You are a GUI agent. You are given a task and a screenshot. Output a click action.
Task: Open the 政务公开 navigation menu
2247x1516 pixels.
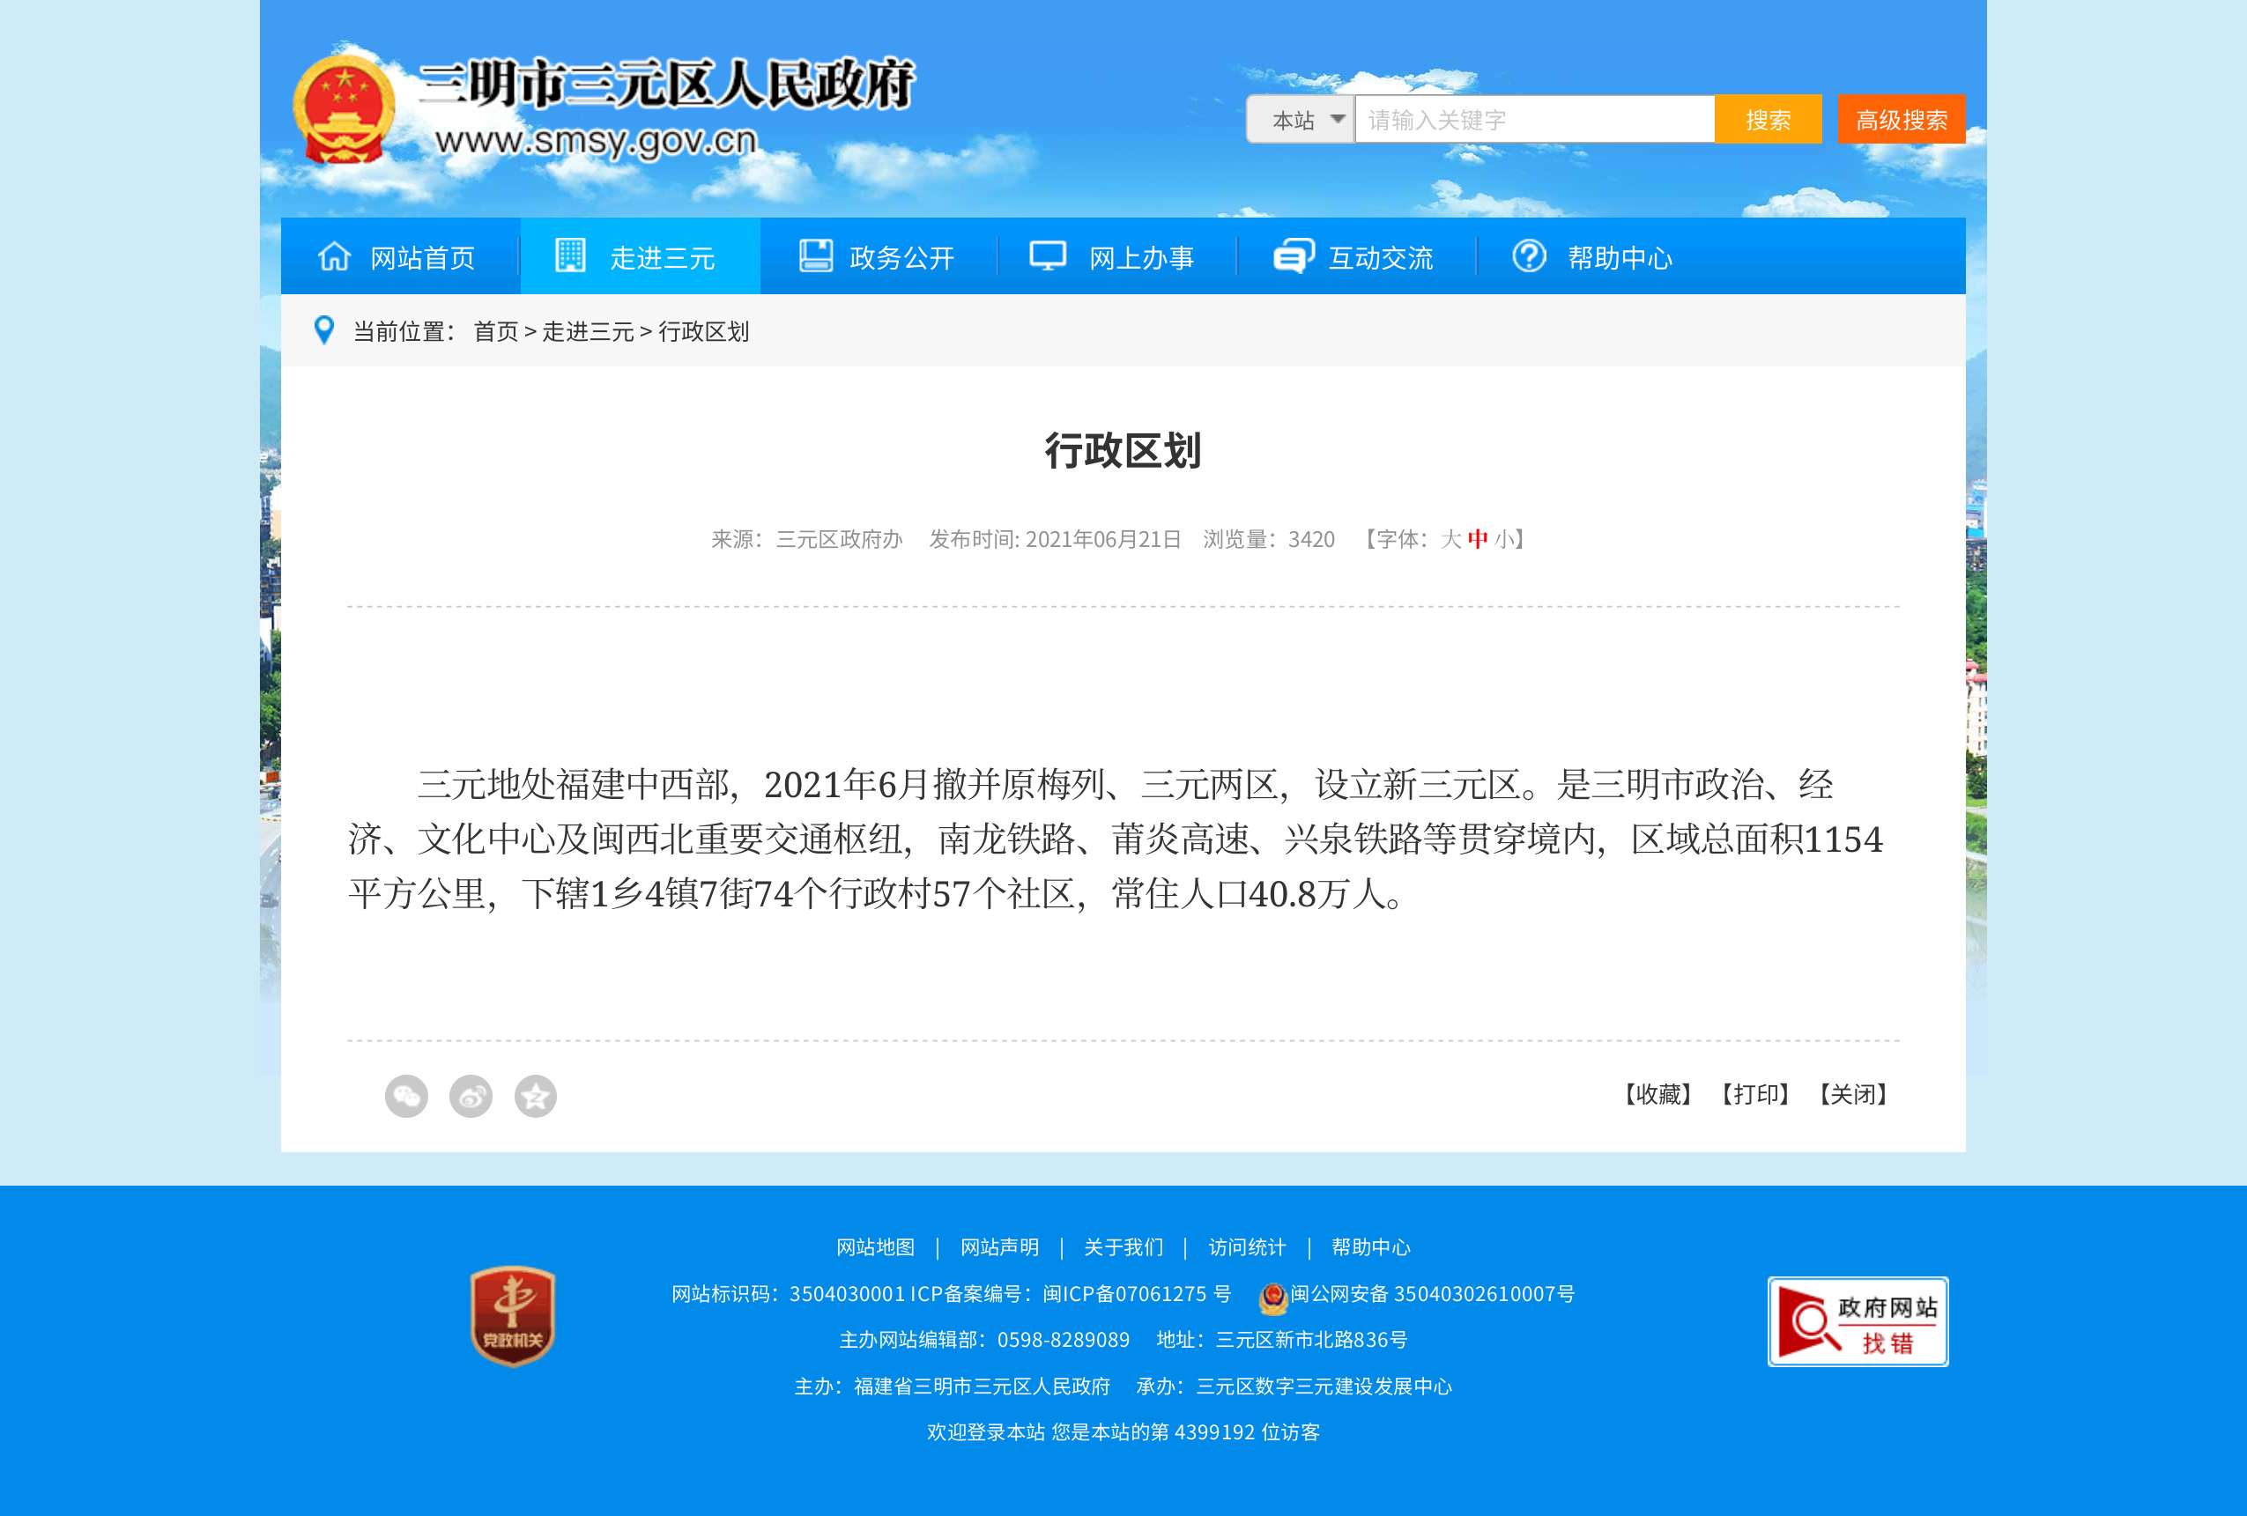click(x=878, y=257)
